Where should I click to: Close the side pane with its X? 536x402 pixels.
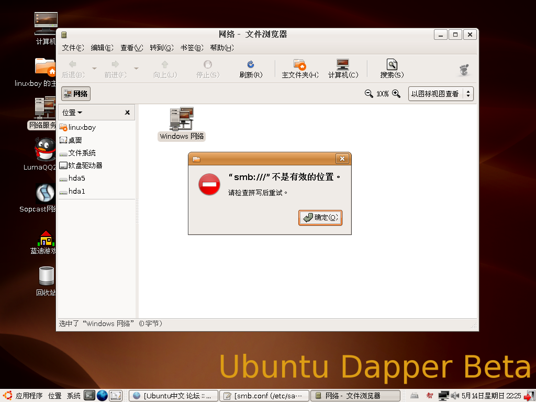point(127,113)
